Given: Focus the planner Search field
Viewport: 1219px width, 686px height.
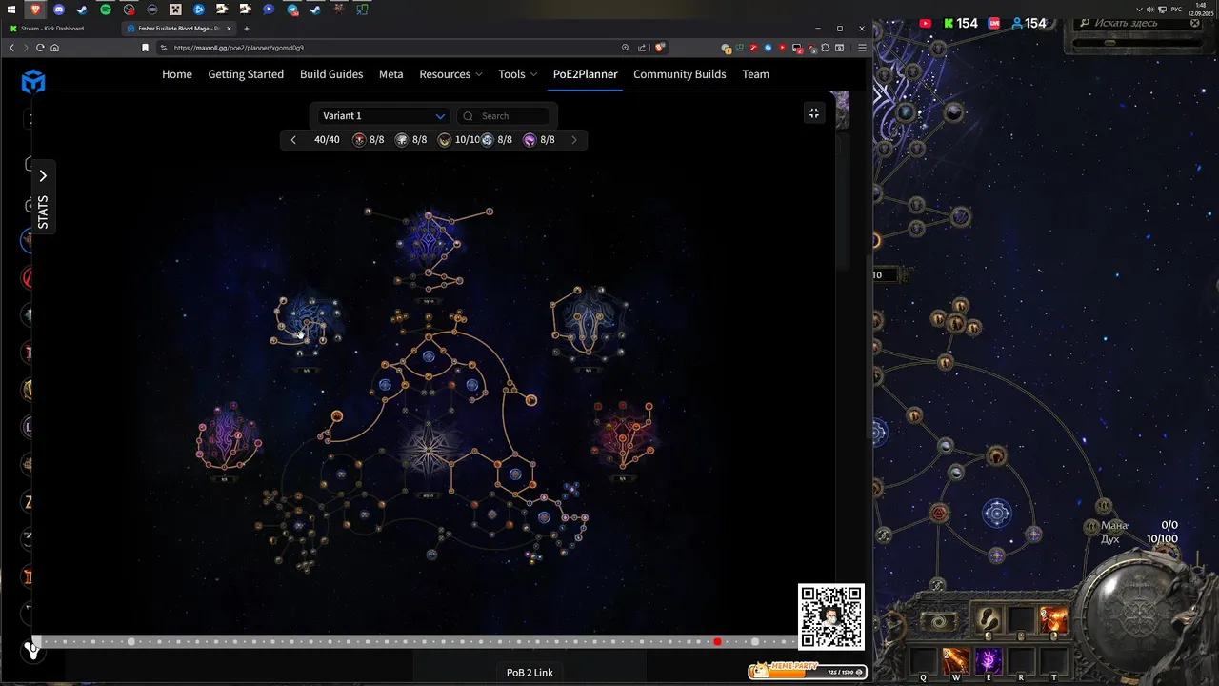Looking at the screenshot, I should [x=505, y=116].
